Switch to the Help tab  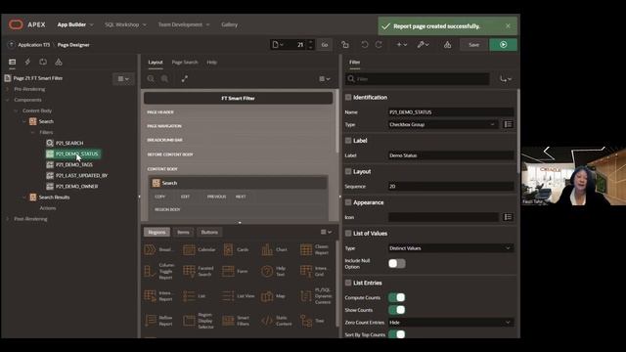[x=212, y=63]
